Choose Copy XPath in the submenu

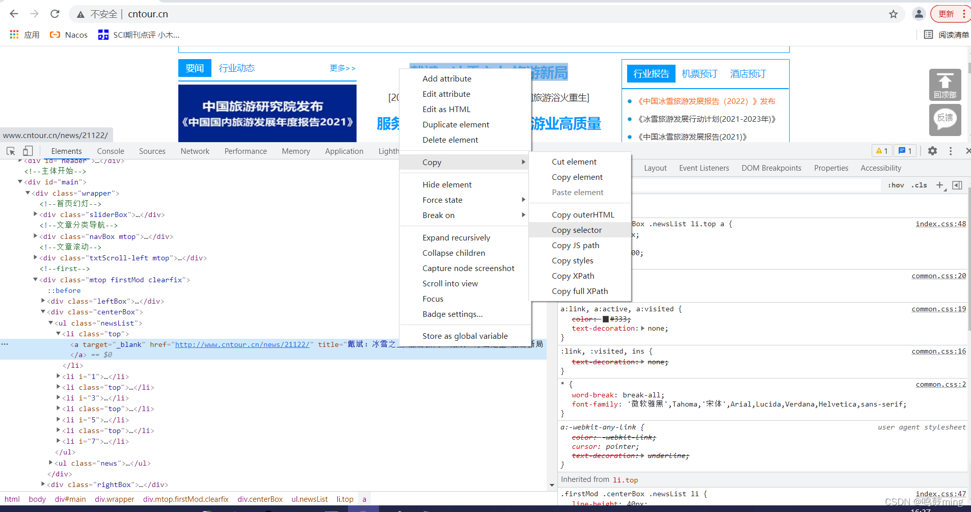(580, 276)
